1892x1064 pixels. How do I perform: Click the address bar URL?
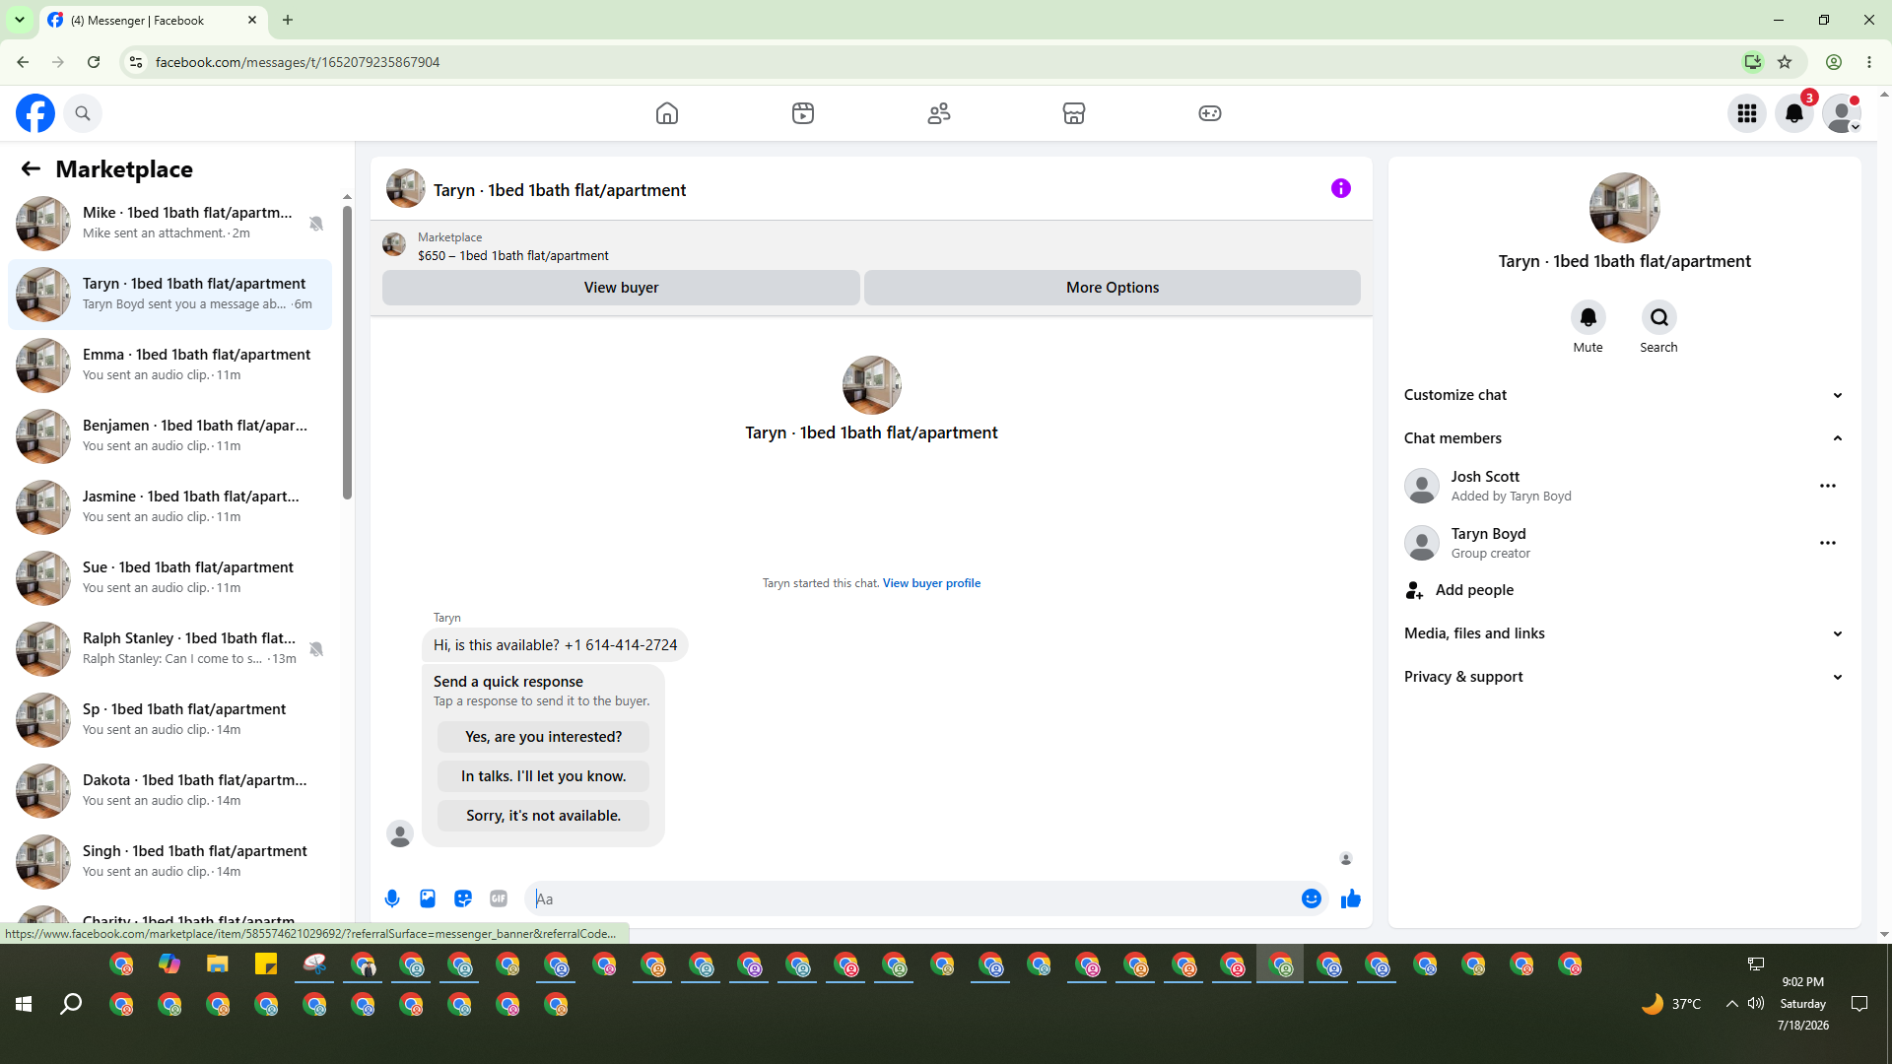[x=298, y=62]
